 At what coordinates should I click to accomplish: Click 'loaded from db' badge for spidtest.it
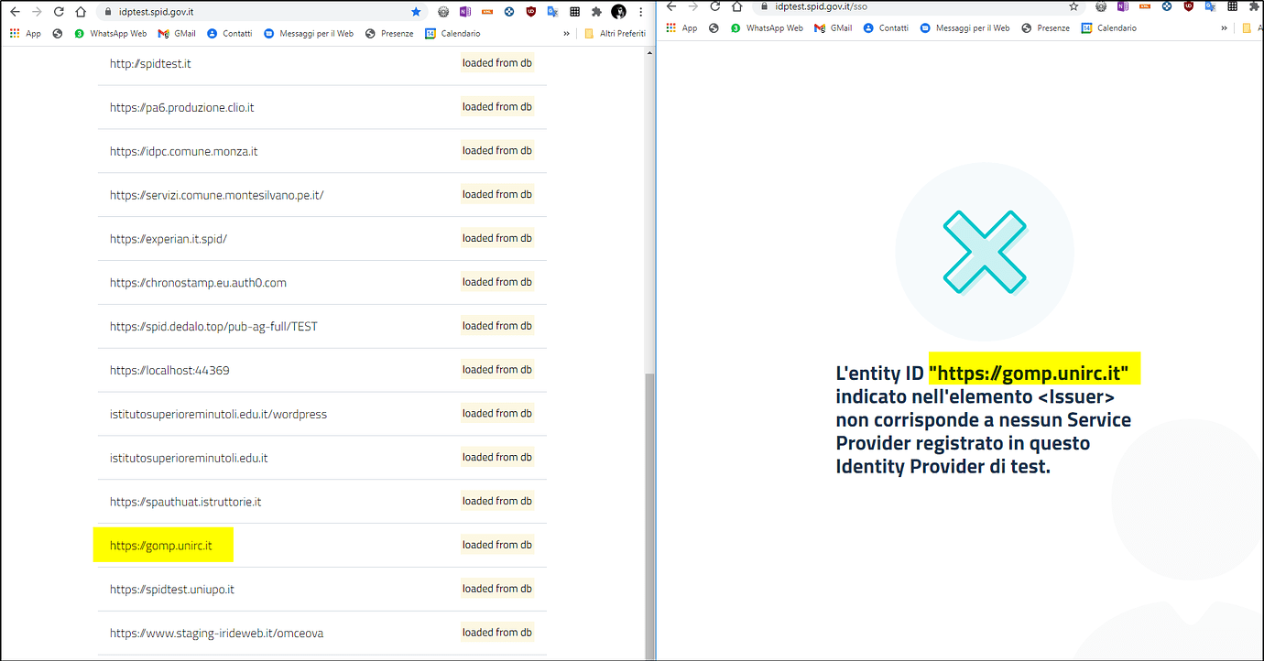point(496,63)
